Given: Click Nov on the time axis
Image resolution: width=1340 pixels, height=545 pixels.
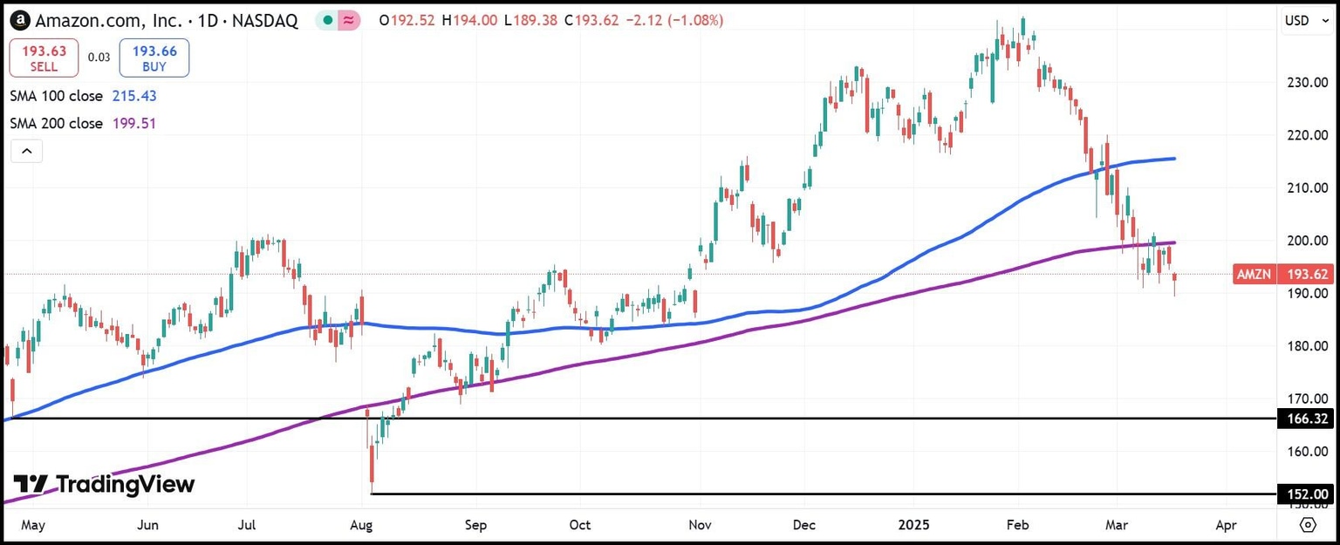Looking at the screenshot, I should [x=701, y=525].
